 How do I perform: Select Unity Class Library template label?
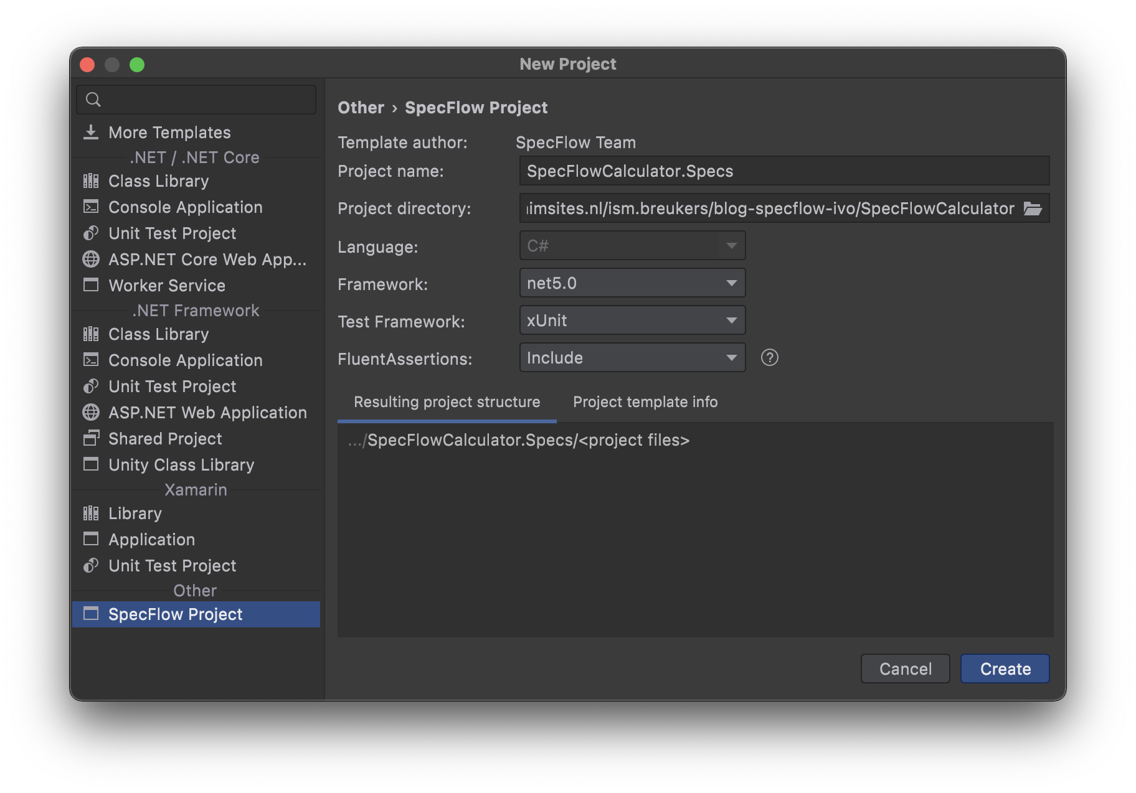181,464
